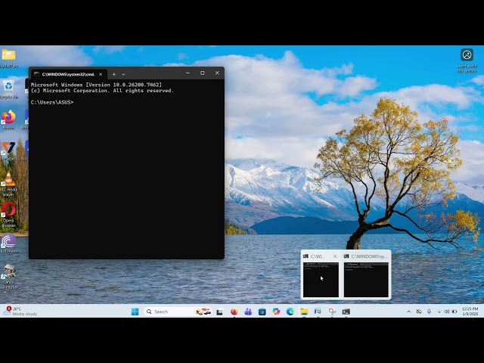Click the Microsoft Corporation rights reserved line

102,91
